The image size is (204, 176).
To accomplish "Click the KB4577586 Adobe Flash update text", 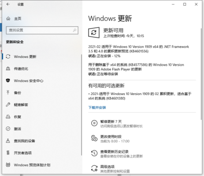I will (136, 67).
